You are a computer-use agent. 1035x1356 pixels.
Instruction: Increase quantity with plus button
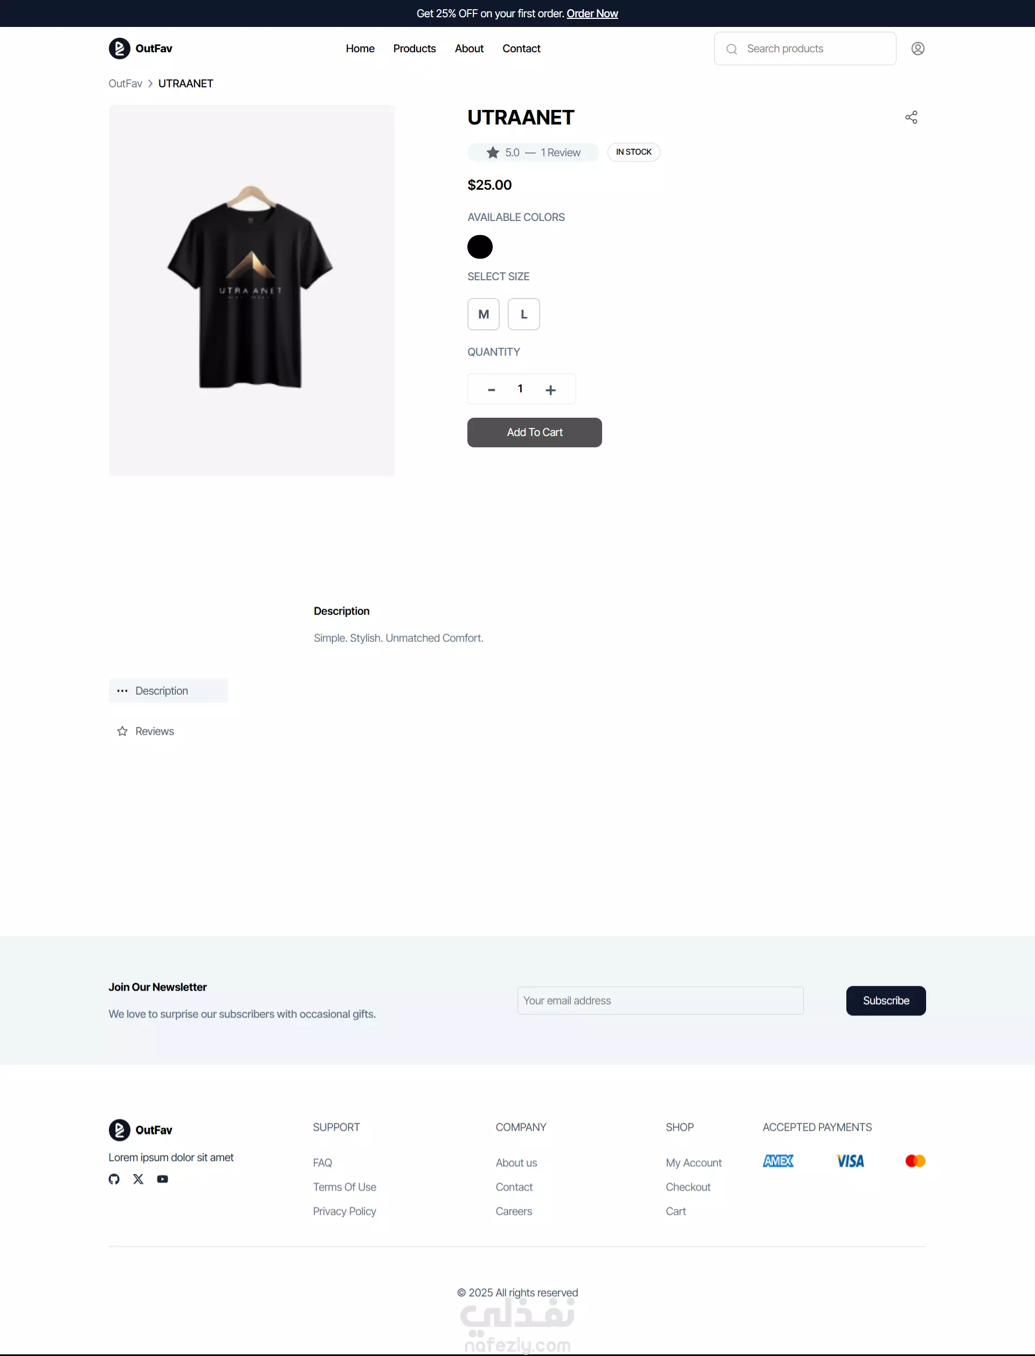click(550, 389)
